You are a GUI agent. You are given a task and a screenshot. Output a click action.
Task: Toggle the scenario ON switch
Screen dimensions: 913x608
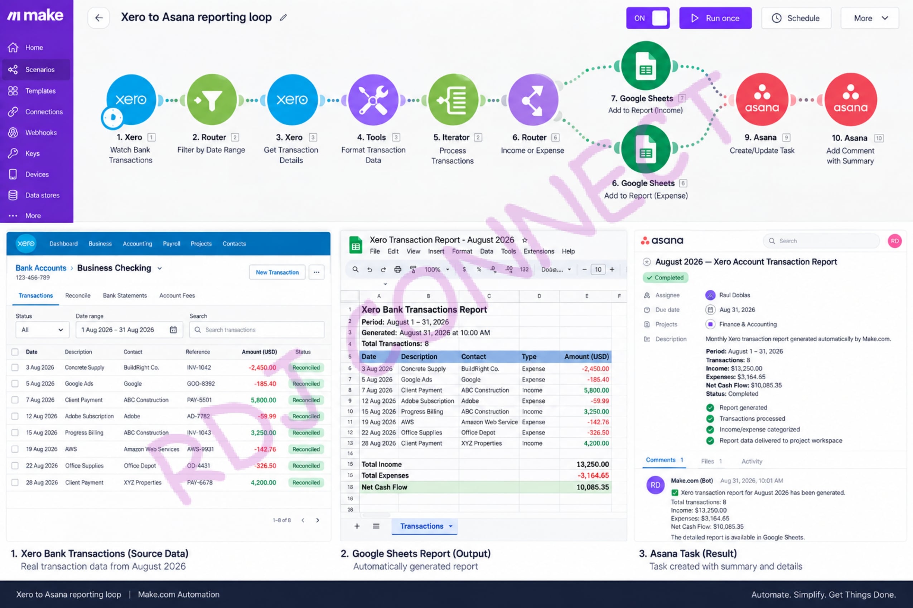[648, 18]
